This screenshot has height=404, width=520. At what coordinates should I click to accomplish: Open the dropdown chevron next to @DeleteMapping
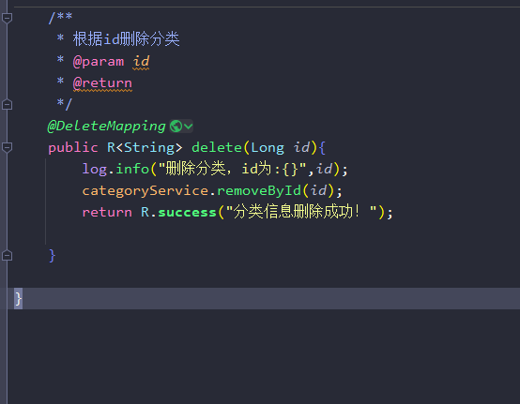(188, 127)
